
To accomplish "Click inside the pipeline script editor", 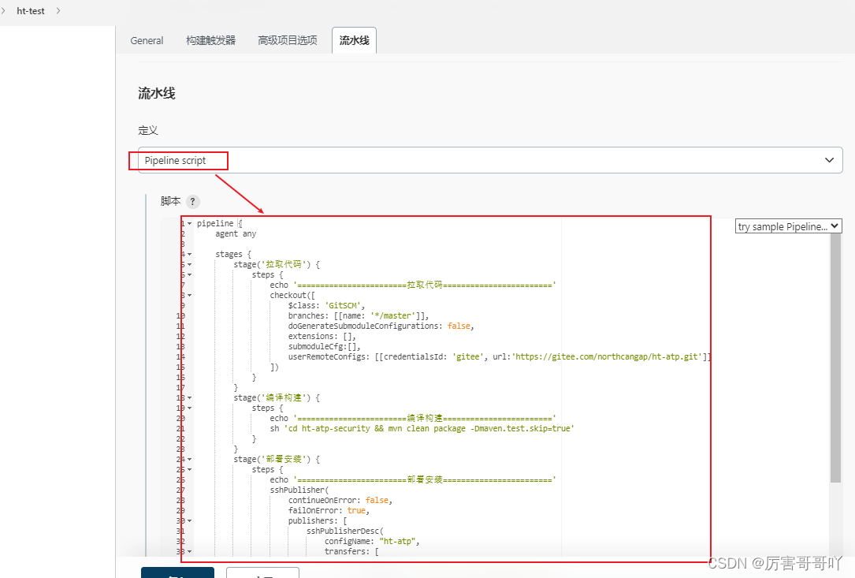I will point(433,355).
